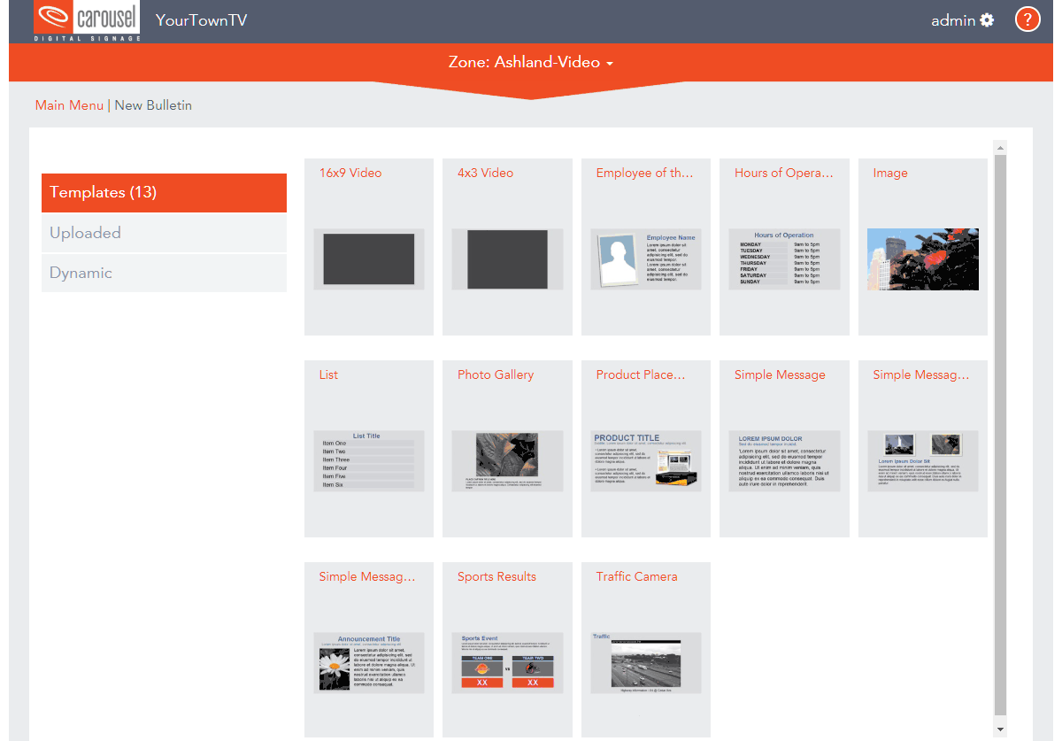Click the Carousel digital signage logo
Screen dimensions: 1062x741
point(86,19)
